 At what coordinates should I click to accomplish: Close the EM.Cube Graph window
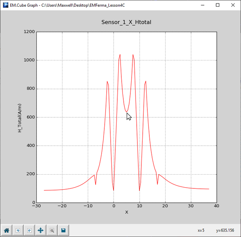tap(233, 5)
